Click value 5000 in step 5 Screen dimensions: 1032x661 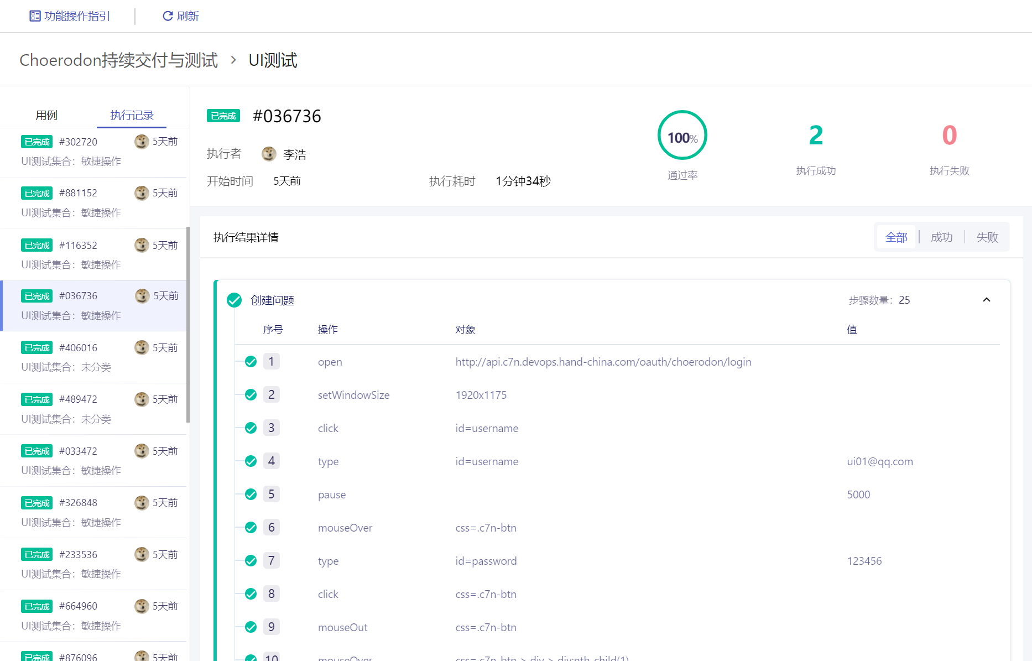[x=858, y=495]
